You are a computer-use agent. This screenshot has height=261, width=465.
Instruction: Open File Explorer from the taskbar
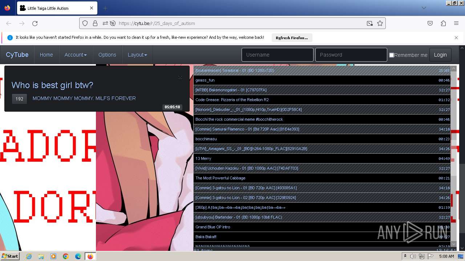click(41, 256)
